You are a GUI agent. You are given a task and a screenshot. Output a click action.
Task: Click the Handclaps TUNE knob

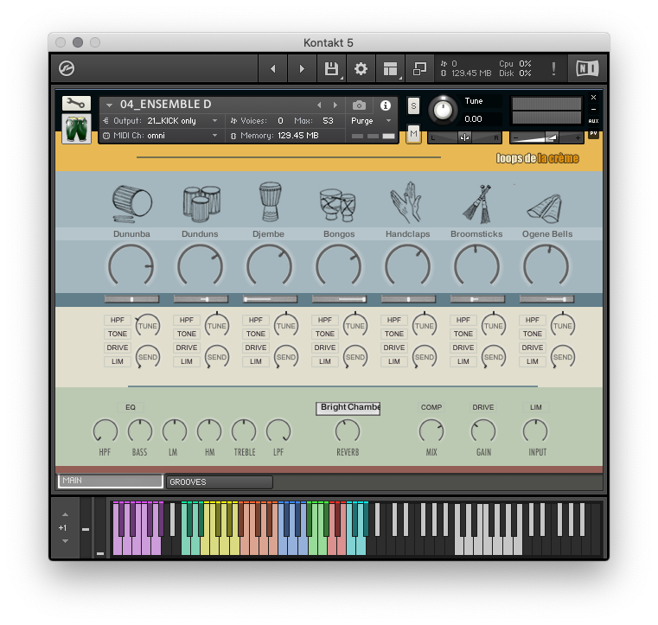(x=425, y=325)
